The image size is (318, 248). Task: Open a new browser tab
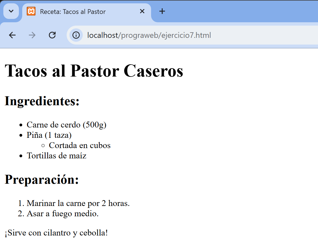(162, 11)
